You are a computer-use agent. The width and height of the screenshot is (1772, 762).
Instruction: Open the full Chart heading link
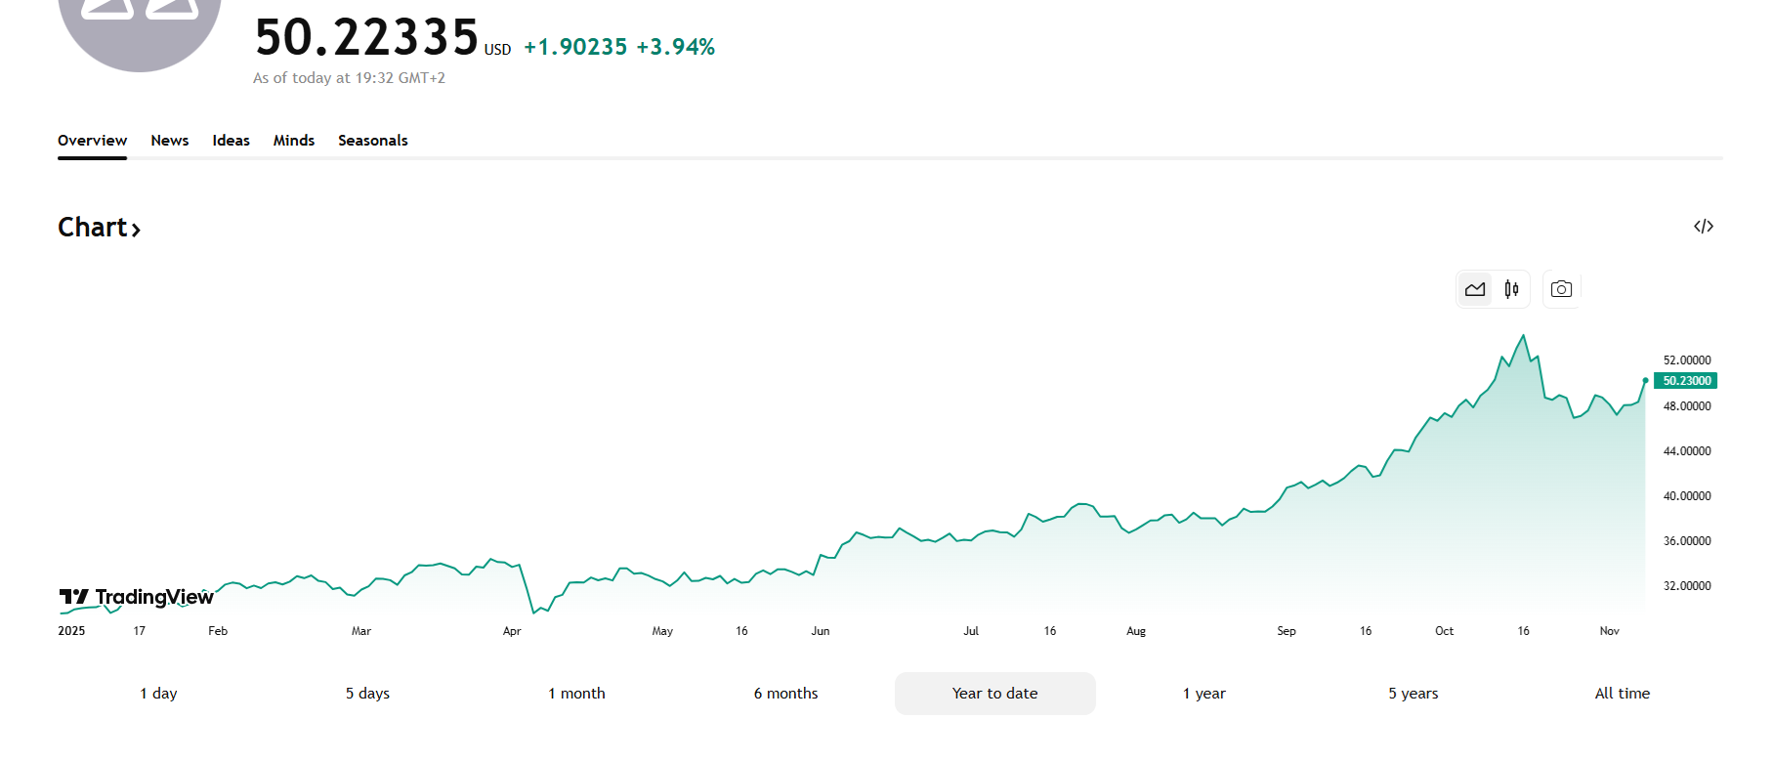(x=100, y=228)
